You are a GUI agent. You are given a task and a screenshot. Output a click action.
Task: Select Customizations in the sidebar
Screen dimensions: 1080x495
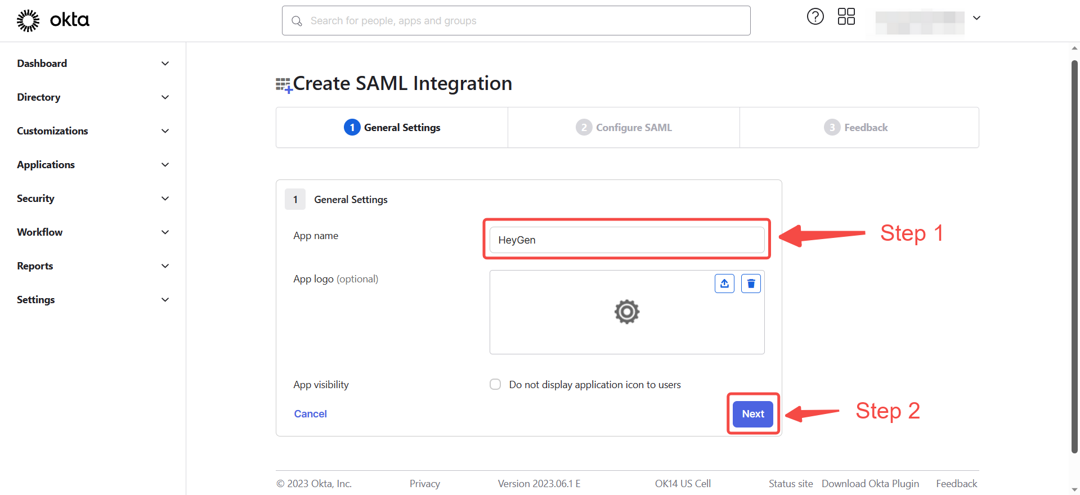(x=52, y=131)
